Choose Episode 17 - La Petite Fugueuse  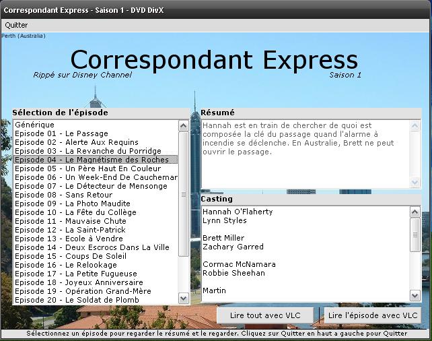pos(96,274)
